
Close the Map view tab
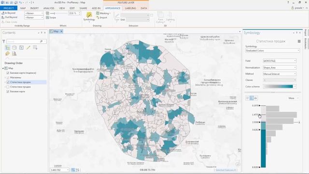tap(61, 31)
